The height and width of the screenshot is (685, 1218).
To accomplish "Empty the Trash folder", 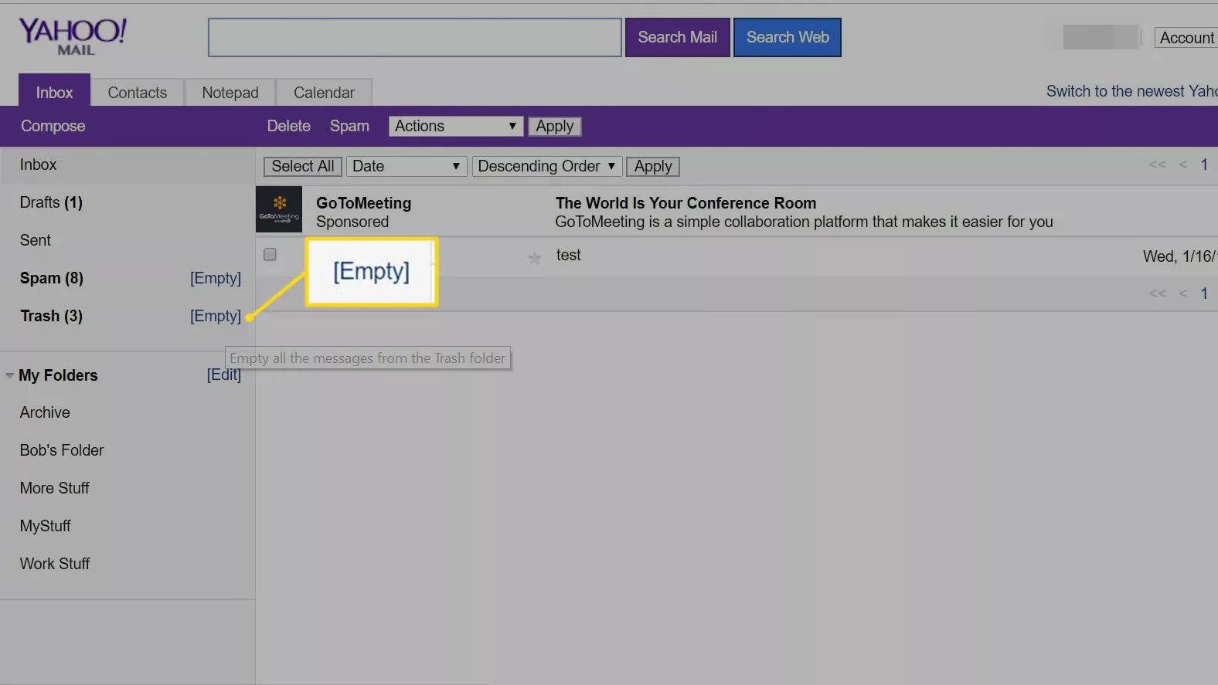I will coord(216,316).
